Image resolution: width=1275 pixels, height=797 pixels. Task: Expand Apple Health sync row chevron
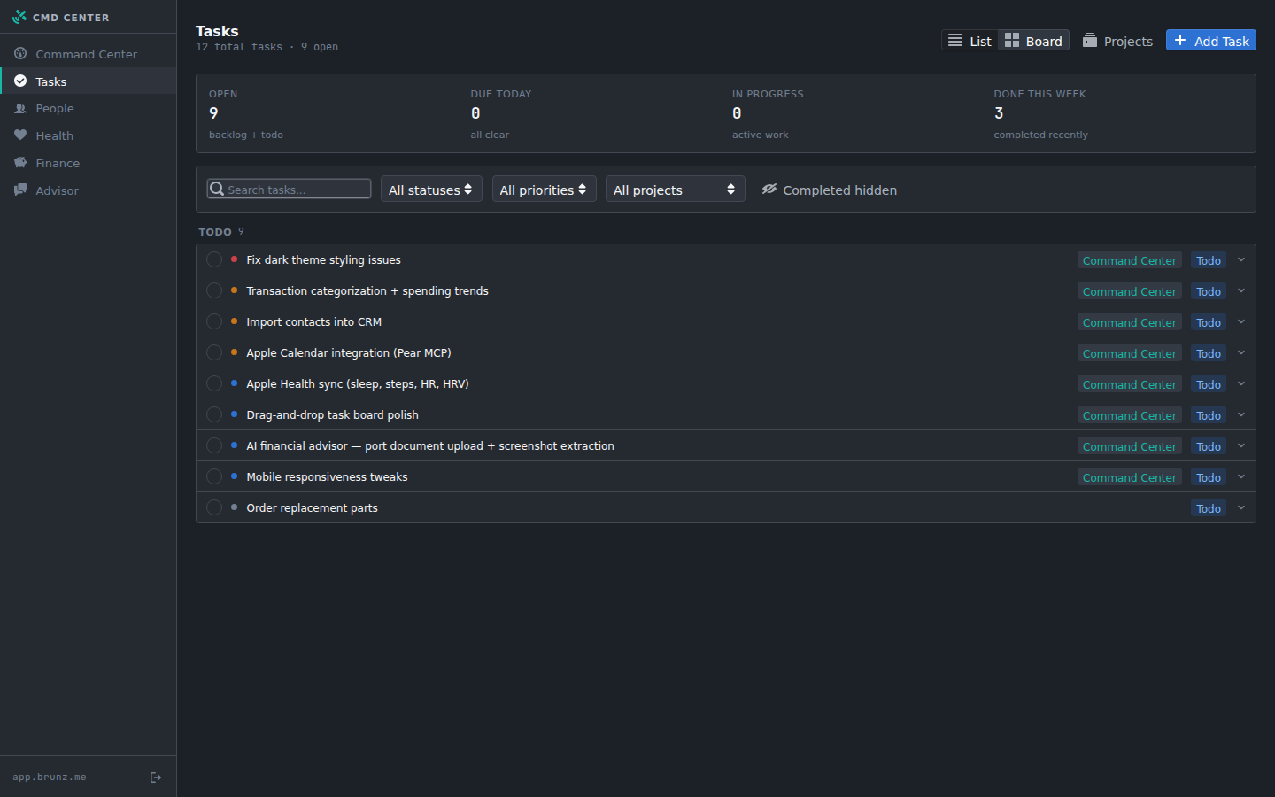pyautogui.click(x=1241, y=383)
